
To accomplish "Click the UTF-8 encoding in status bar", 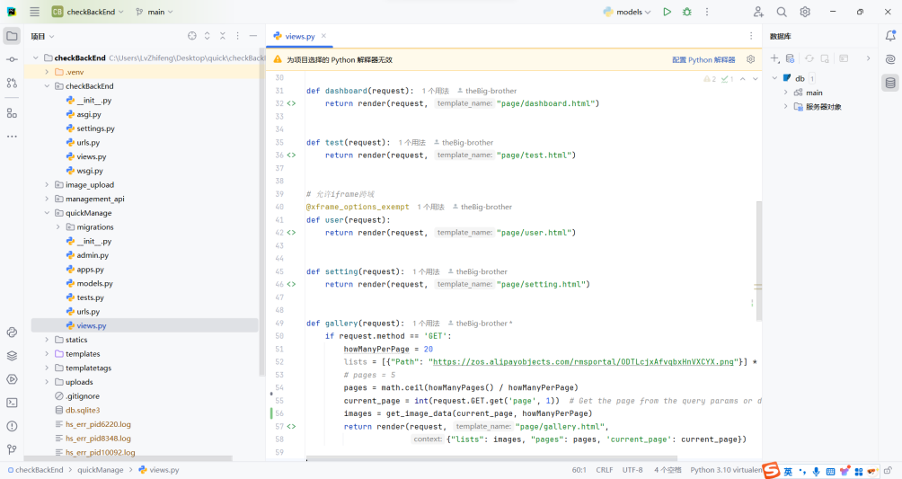I will pyautogui.click(x=632, y=469).
